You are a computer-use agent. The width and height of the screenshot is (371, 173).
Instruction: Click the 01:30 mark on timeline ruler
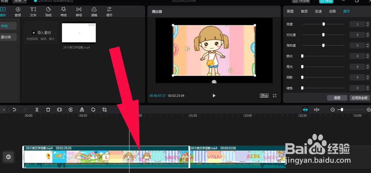(193, 116)
